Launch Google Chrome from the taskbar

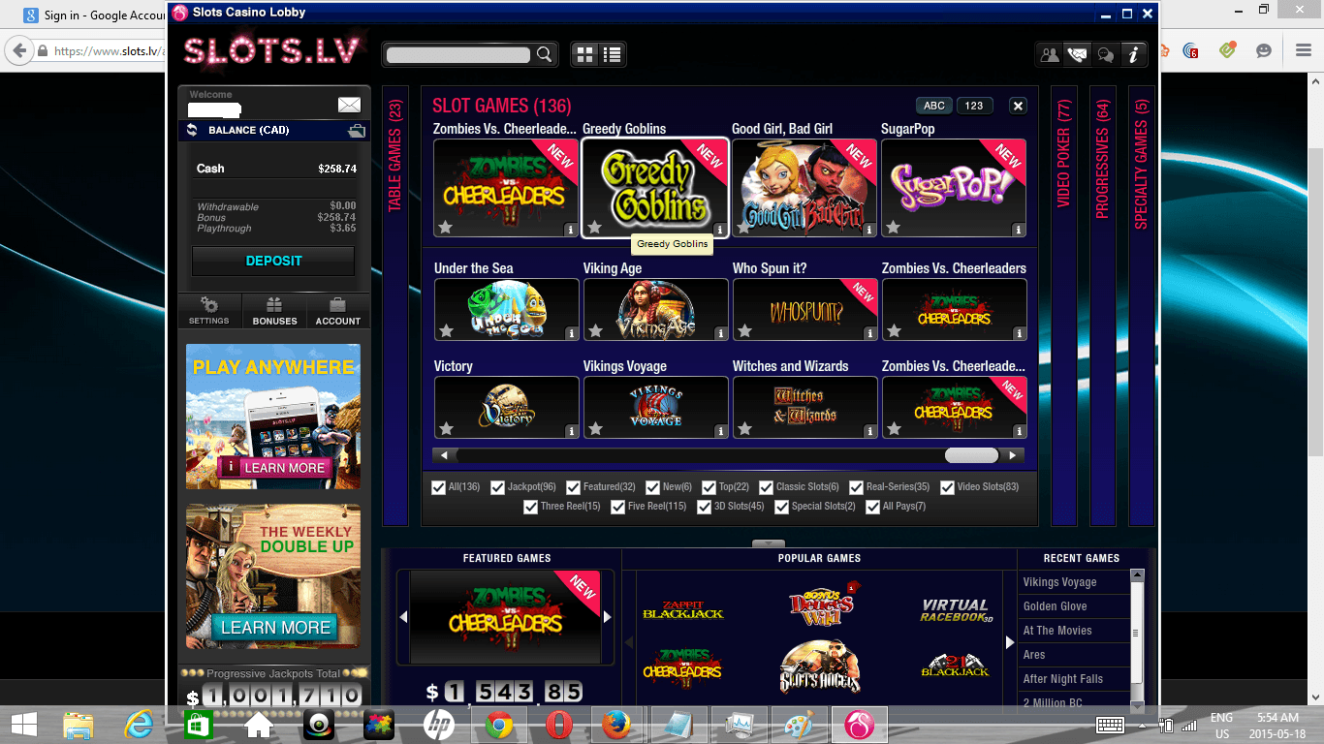[x=500, y=725]
